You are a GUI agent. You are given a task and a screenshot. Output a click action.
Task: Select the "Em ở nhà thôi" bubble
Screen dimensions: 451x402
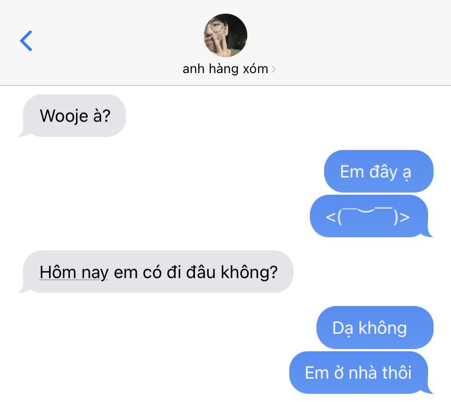click(x=361, y=373)
